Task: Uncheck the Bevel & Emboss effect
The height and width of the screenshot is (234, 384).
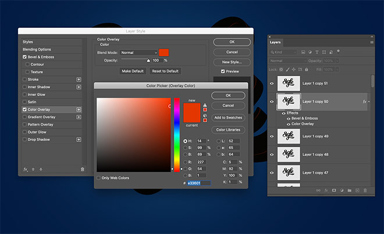Action: (x=24, y=57)
